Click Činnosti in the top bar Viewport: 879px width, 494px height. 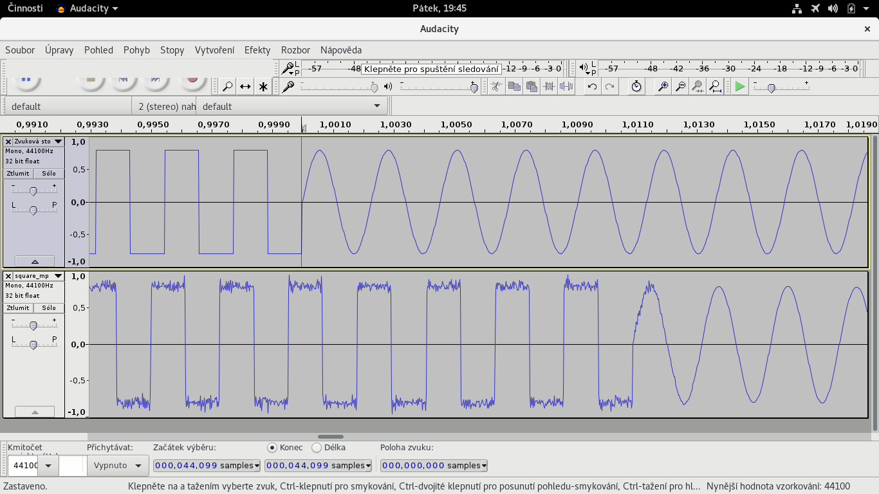pyautogui.click(x=26, y=8)
